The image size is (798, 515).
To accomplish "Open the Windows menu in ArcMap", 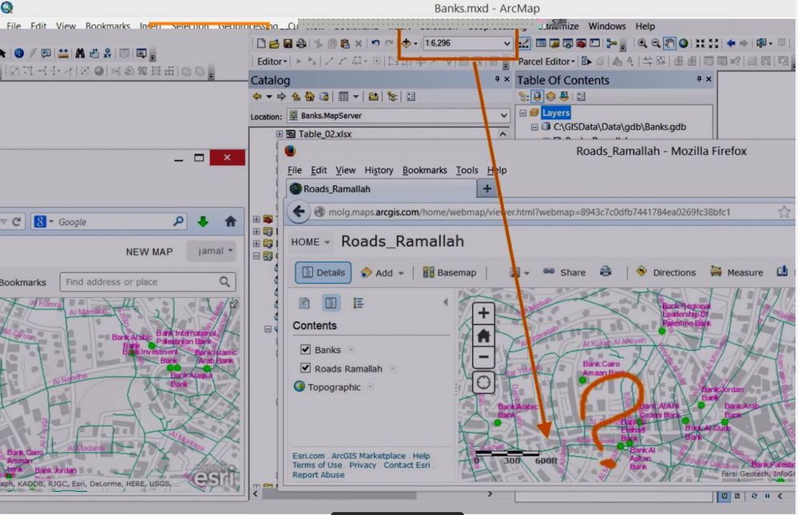I will [x=607, y=26].
